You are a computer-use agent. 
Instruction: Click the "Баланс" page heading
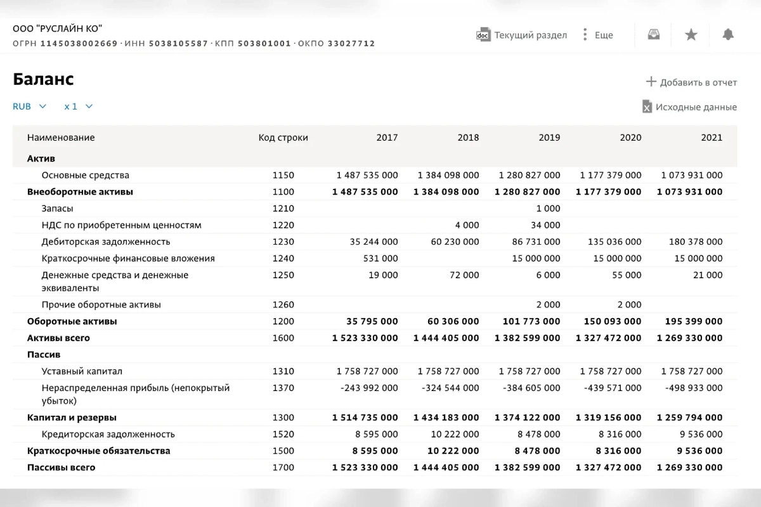pyautogui.click(x=43, y=79)
